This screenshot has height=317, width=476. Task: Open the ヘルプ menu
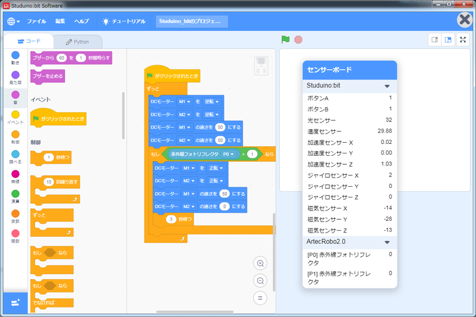82,21
